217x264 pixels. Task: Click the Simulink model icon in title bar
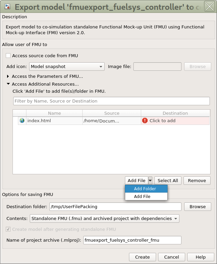7,7
